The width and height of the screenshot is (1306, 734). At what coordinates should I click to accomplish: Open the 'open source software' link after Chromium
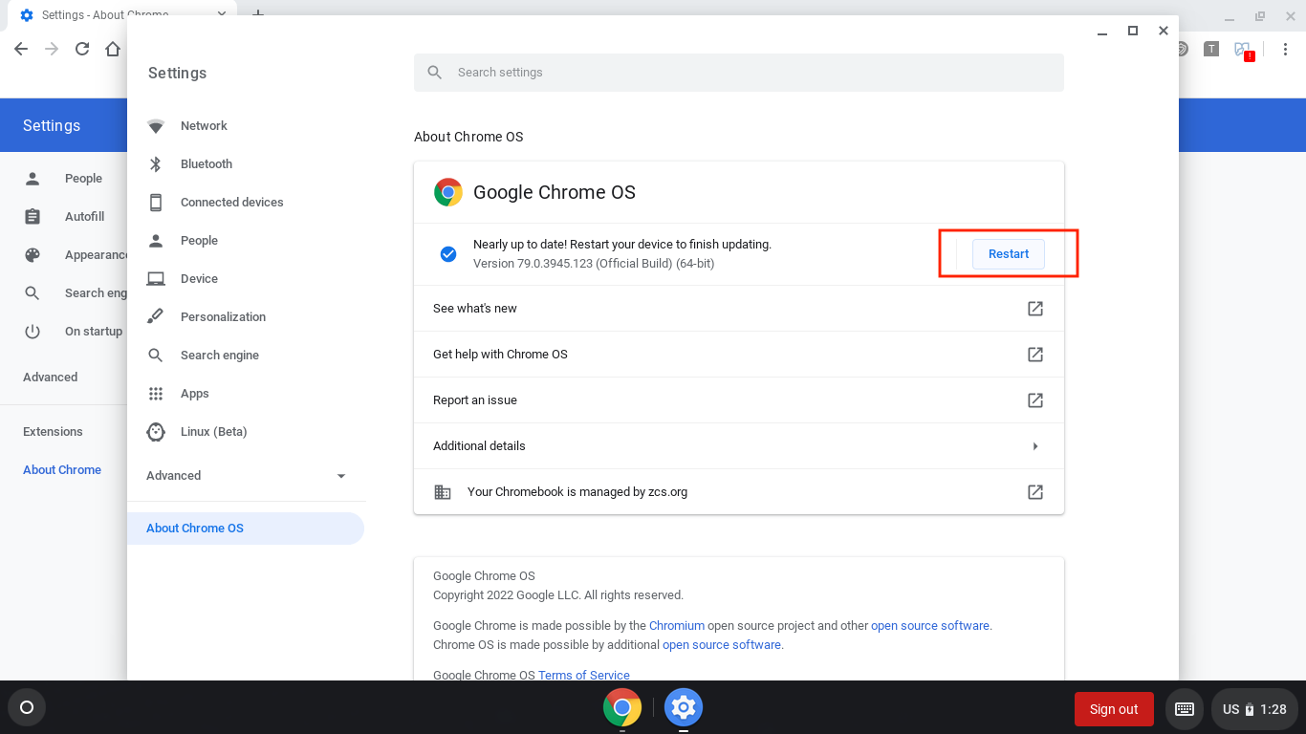tap(930, 626)
